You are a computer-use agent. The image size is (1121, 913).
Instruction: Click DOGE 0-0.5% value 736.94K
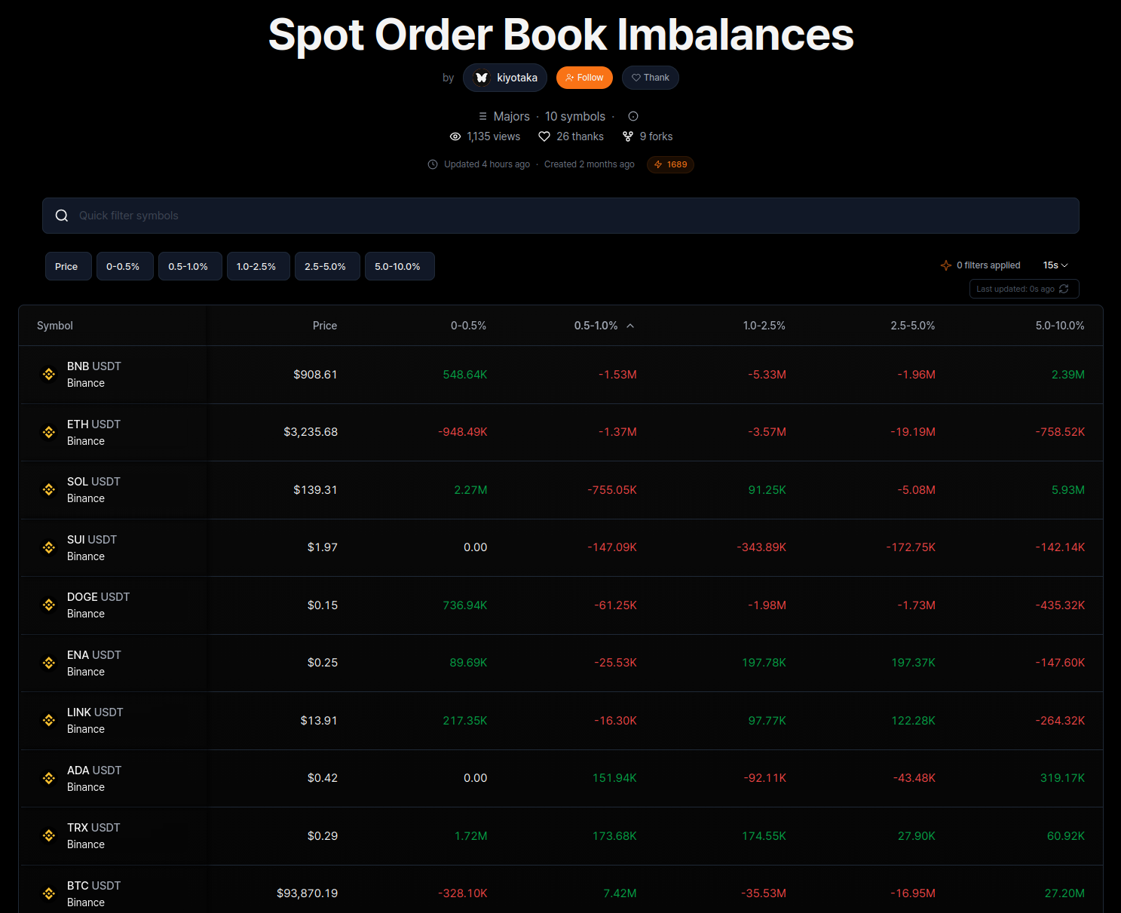pyautogui.click(x=465, y=605)
